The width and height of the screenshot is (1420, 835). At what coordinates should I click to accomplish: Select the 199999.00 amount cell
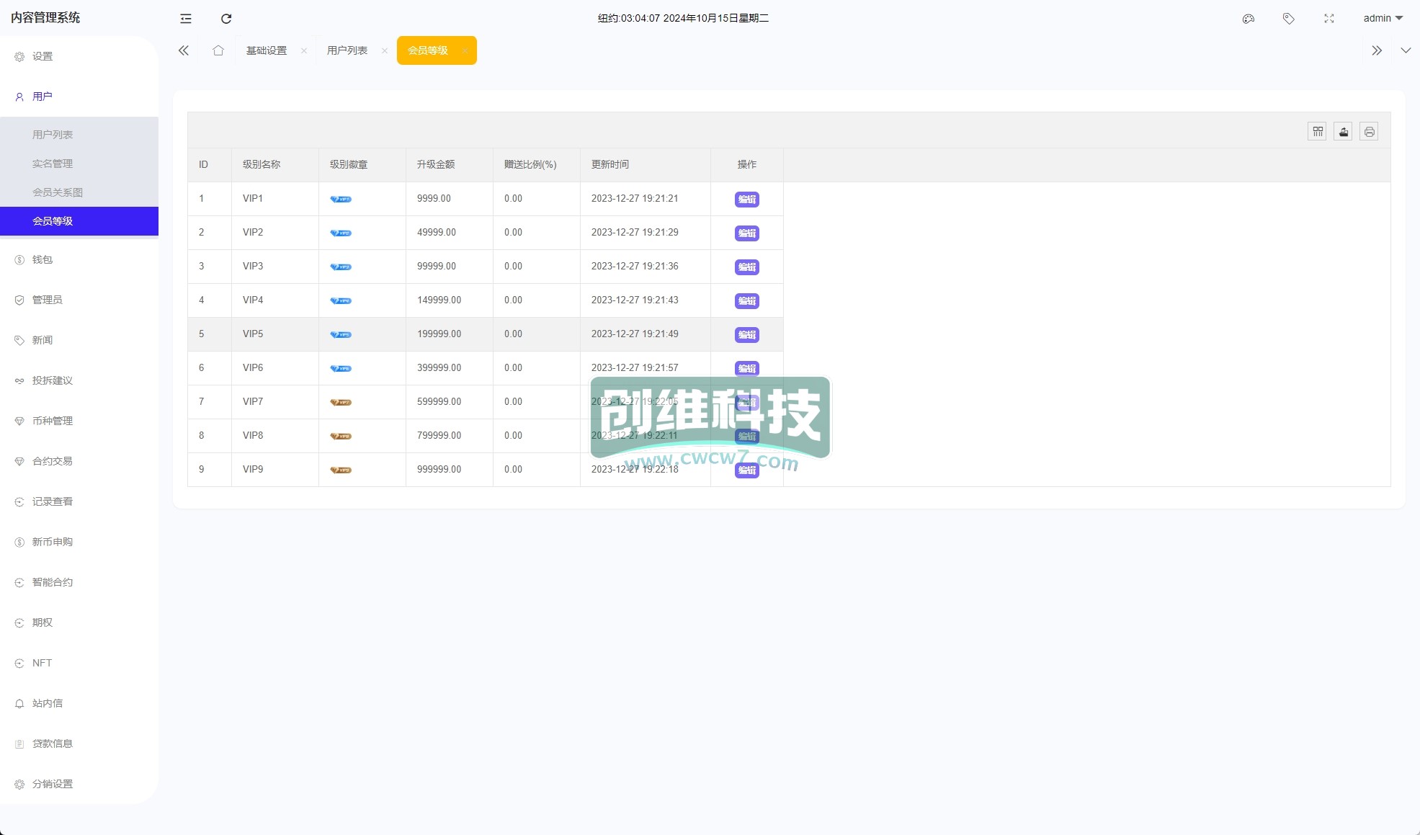[450, 334]
